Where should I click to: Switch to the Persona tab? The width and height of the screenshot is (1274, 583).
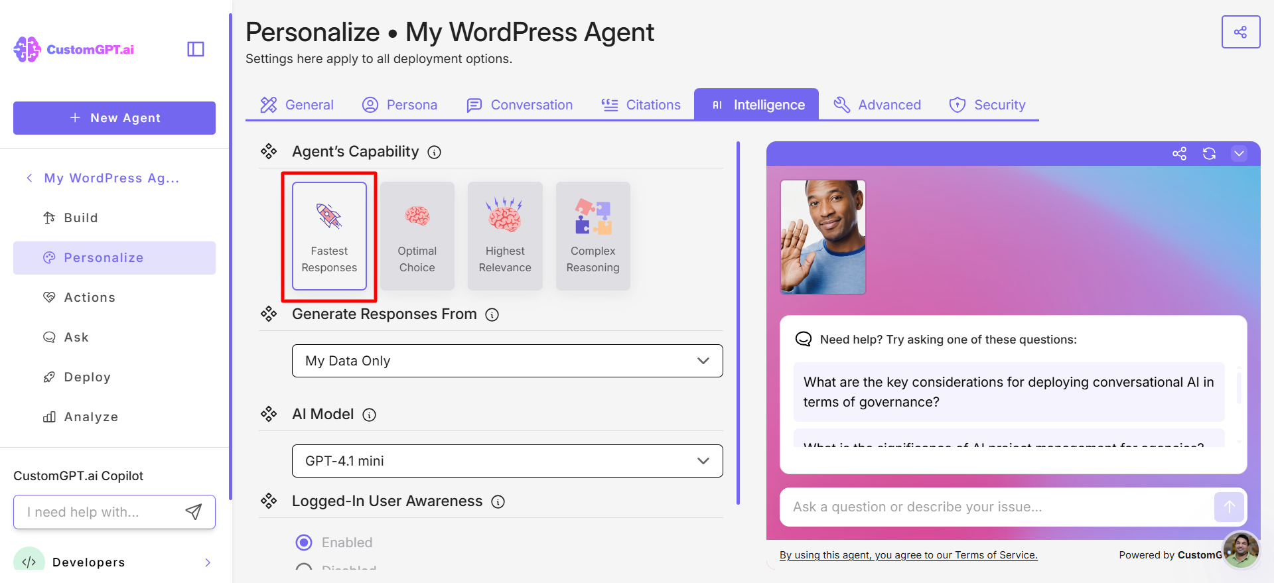pos(399,105)
